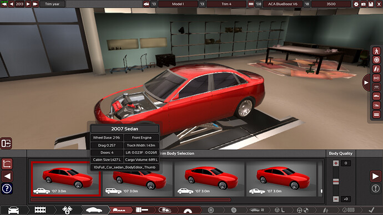Click the wheel view icon in sidebar
383x215 pixels.
(376, 60)
